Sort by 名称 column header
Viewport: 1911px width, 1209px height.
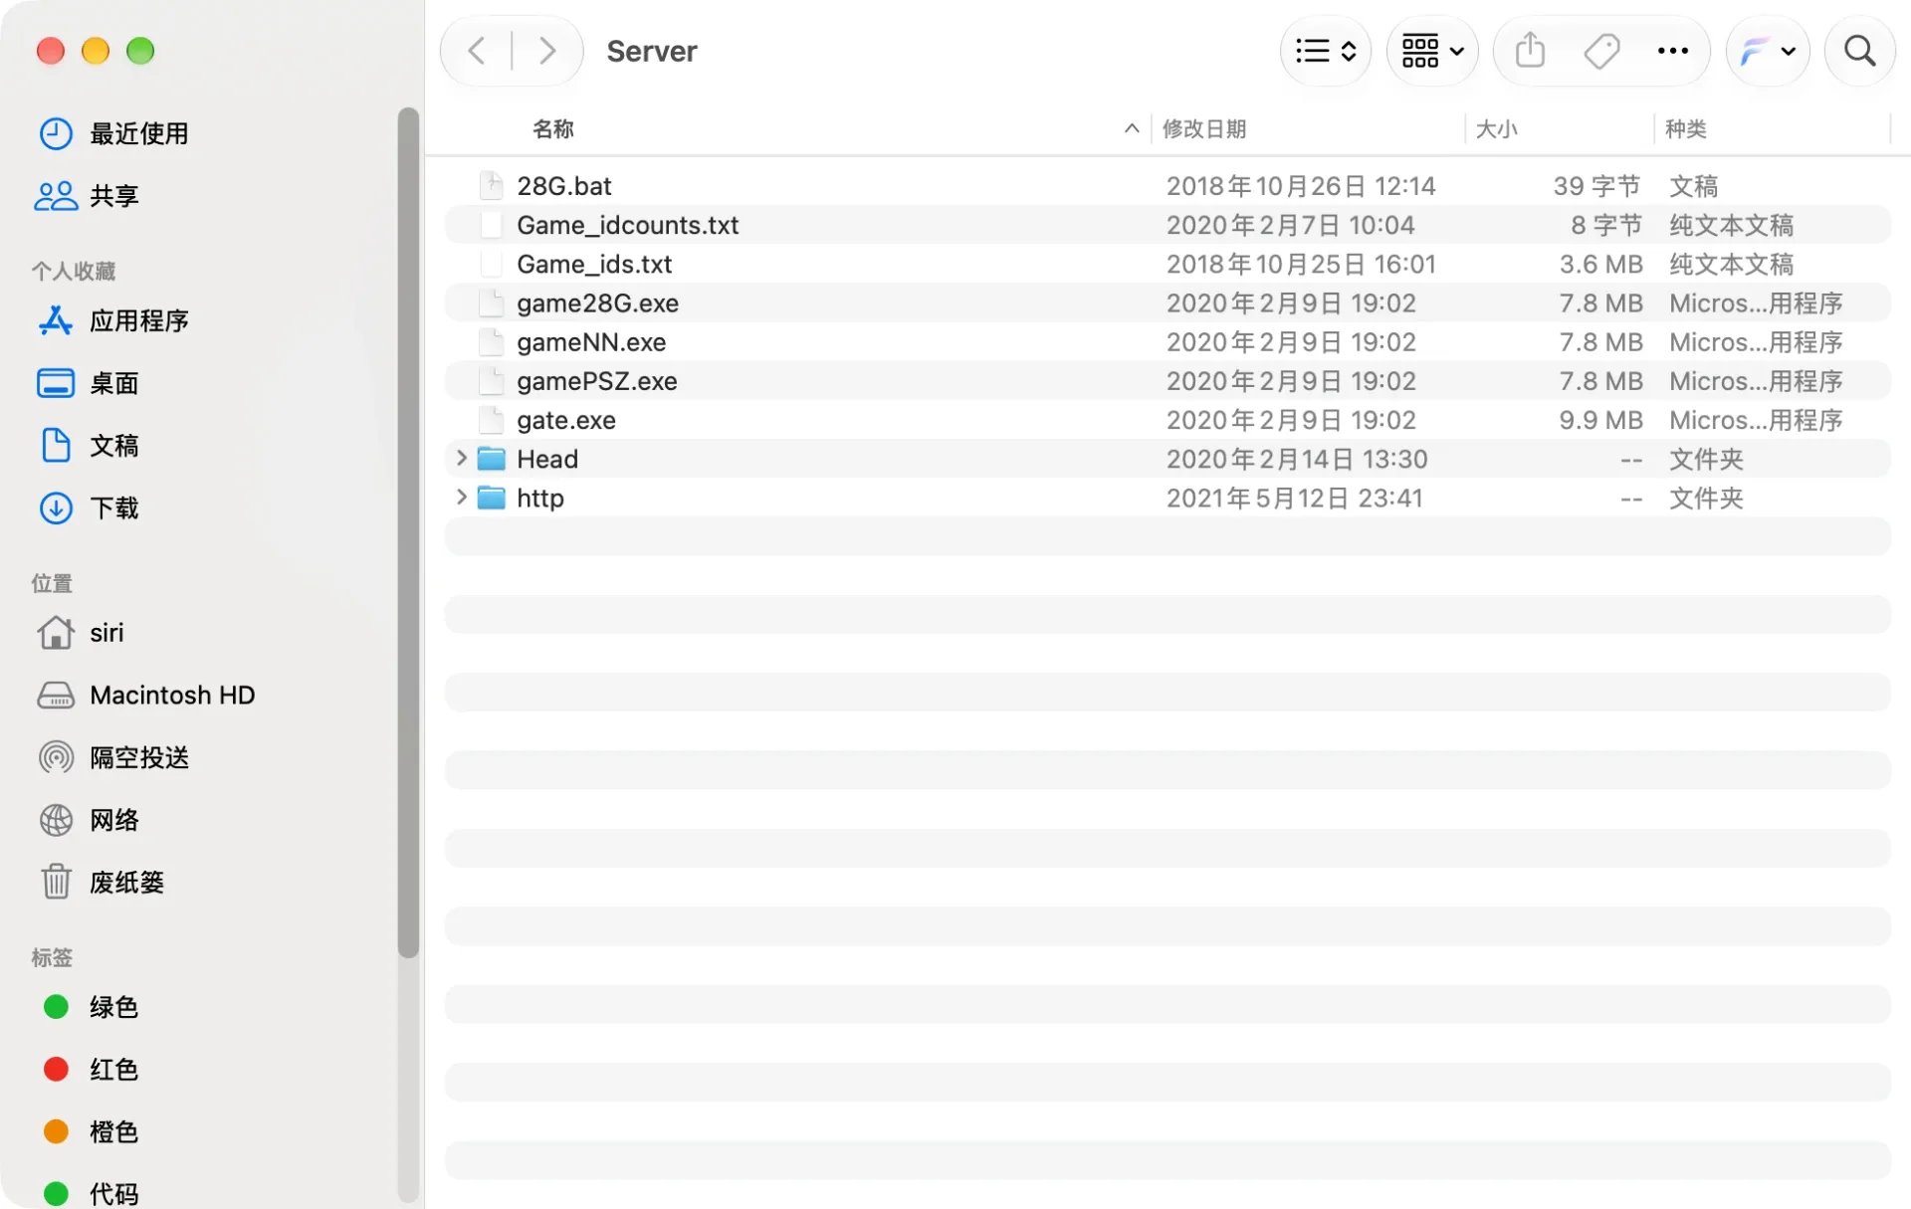click(553, 128)
